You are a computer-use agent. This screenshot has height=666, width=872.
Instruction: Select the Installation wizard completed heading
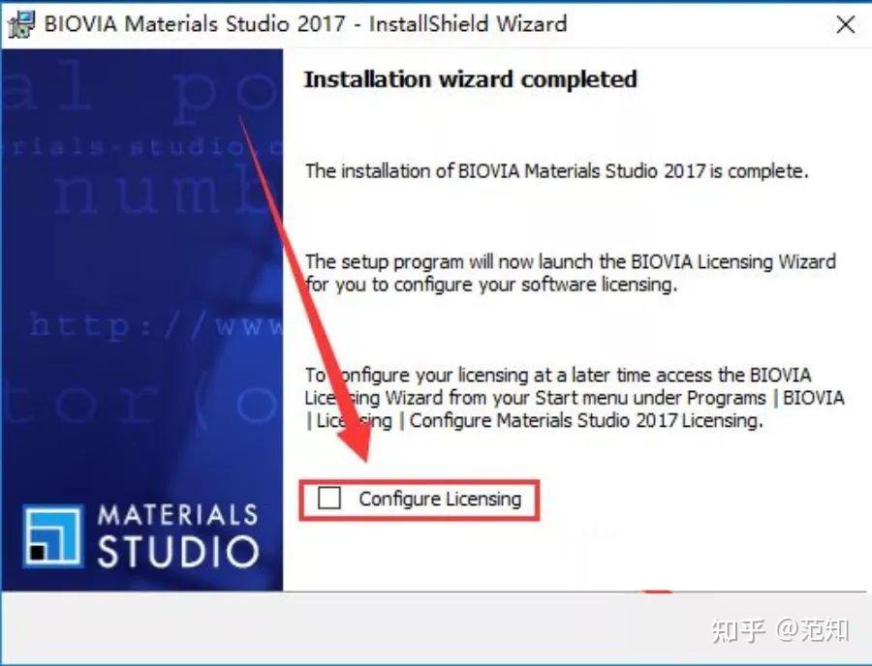(x=471, y=78)
